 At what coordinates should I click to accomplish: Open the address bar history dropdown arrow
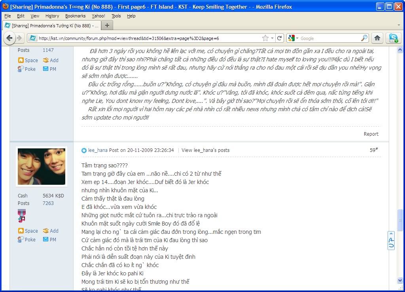(272, 38)
